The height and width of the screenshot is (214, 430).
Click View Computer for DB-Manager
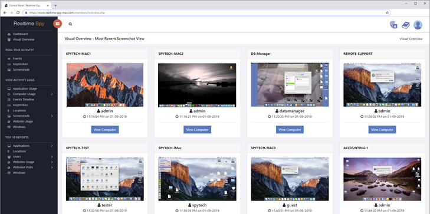[x=290, y=130]
